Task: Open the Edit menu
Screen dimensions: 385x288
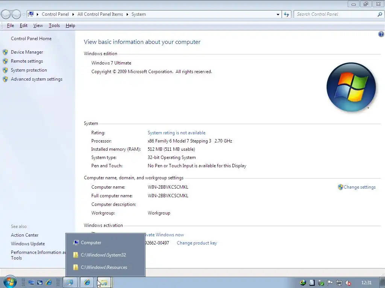Action: 24,25
